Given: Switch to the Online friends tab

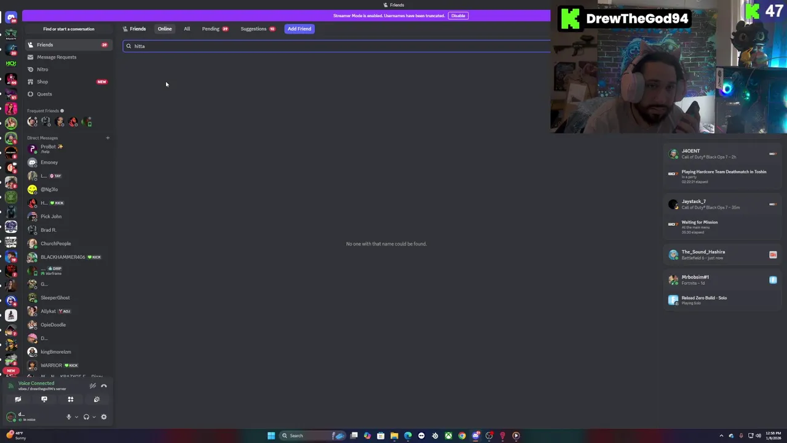Looking at the screenshot, I should point(165,29).
